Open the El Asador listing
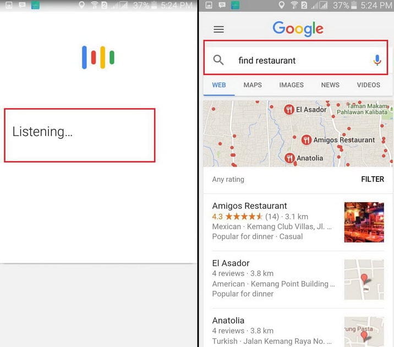Image resolution: width=394 pixels, height=347 pixels. pos(231,263)
